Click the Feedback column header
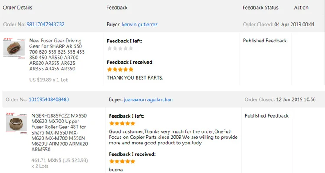This screenshot has height=173, width=325. pyautogui.click(x=117, y=7)
